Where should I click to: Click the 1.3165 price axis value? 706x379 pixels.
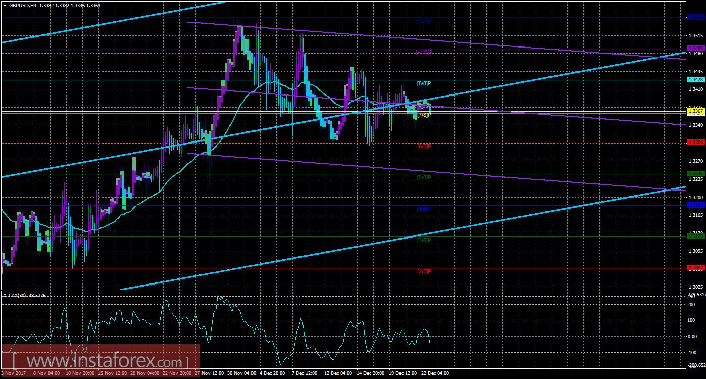tap(696, 215)
